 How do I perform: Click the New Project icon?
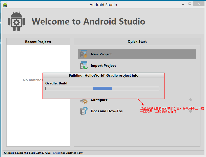(x=84, y=54)
